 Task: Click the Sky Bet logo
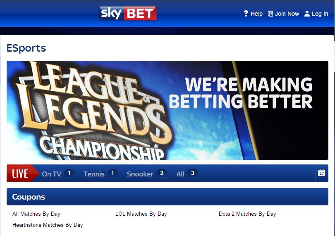coord(127,14)
